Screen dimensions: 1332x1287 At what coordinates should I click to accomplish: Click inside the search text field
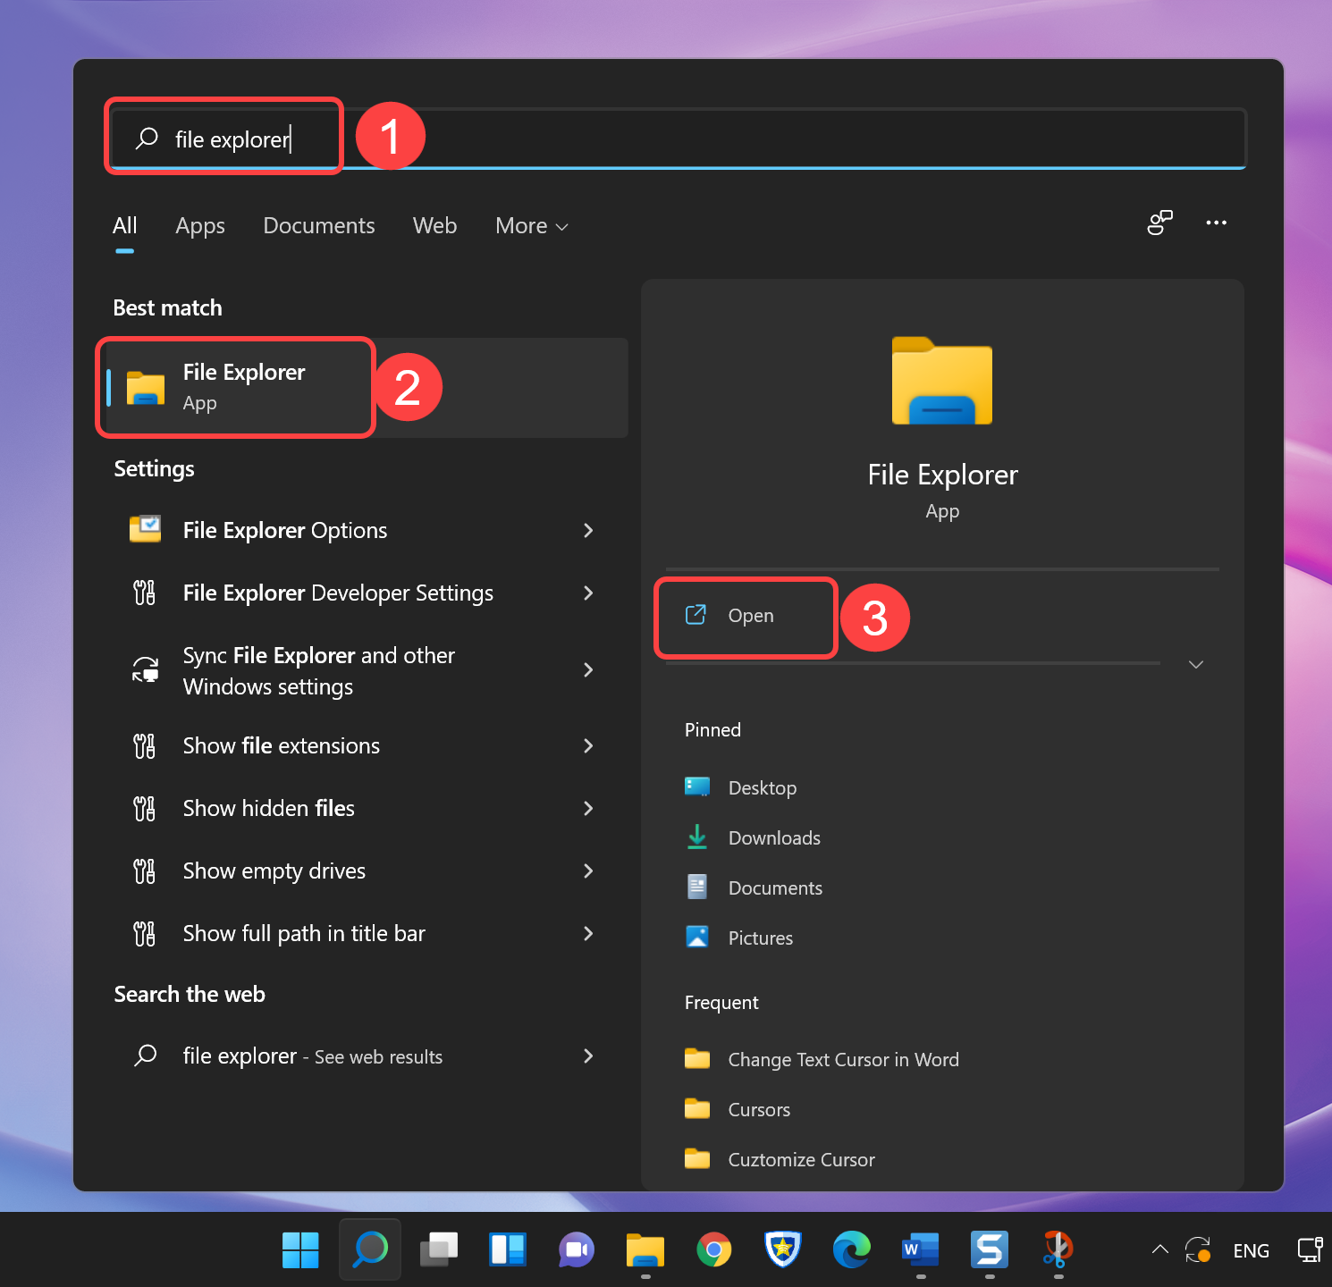pyautogui.click(x=677, y=139)
